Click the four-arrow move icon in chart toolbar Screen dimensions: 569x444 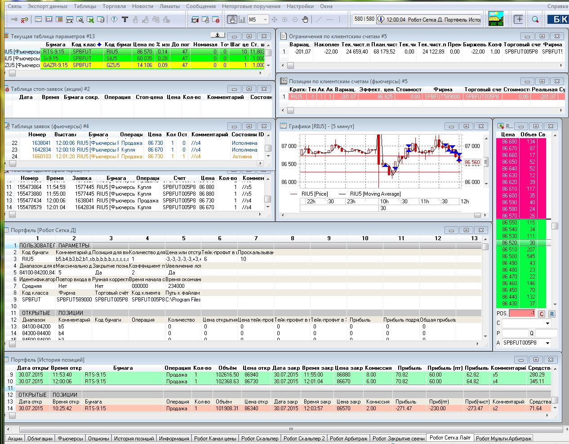point(275,19)
